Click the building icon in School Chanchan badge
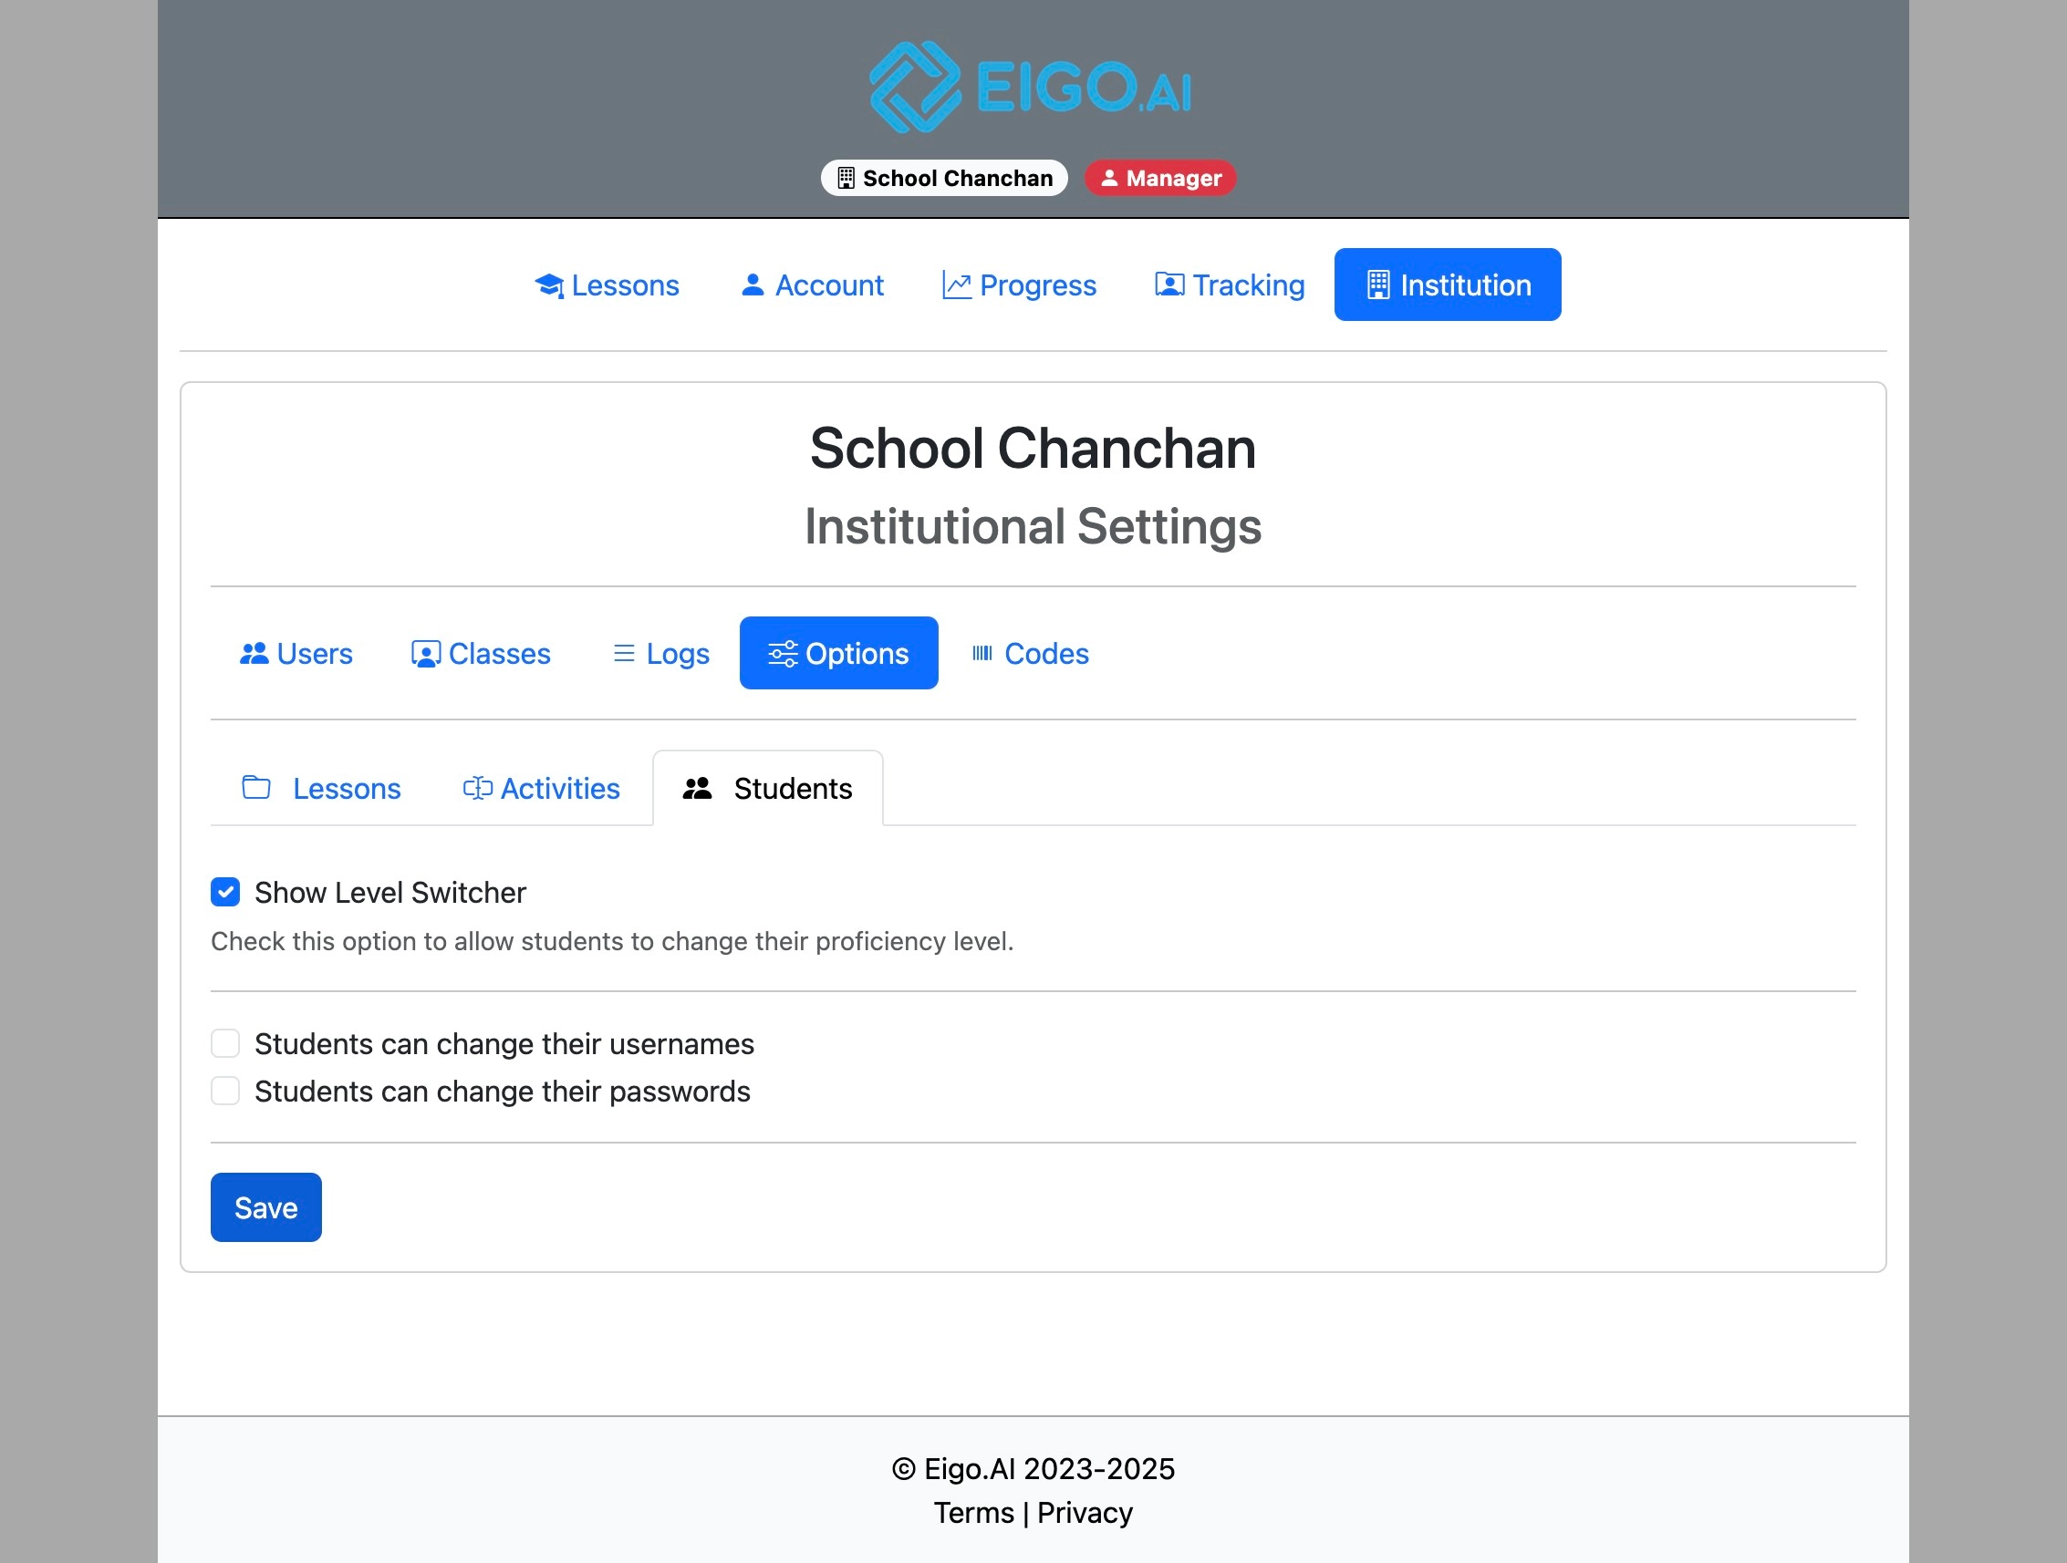Viewport: 2067px width, 1563px height. tap(846, 179)
